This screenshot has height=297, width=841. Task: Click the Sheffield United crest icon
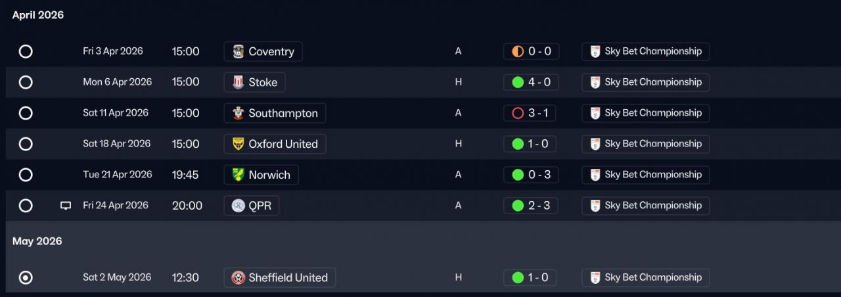pyautogui.click(x=238, y=277)
